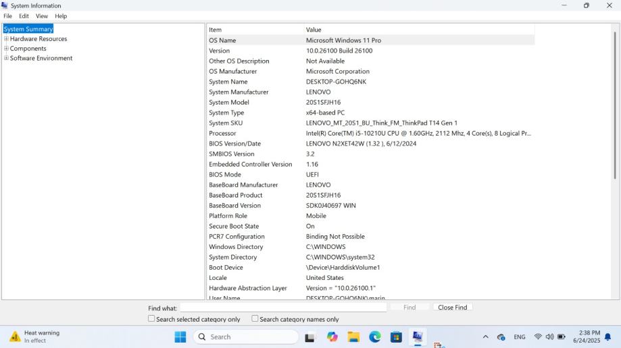Click the Close Find button
Viewport: 621px width, 348px height.
click(x=452, y=308)
